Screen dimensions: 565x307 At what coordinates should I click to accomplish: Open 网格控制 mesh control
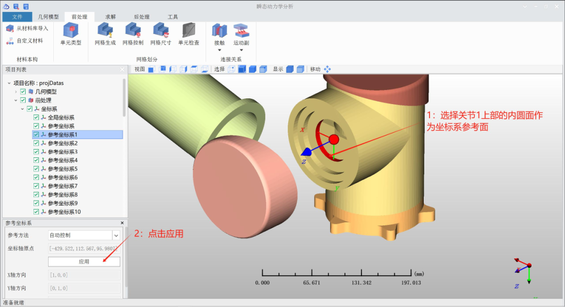(x=133, y=34)
